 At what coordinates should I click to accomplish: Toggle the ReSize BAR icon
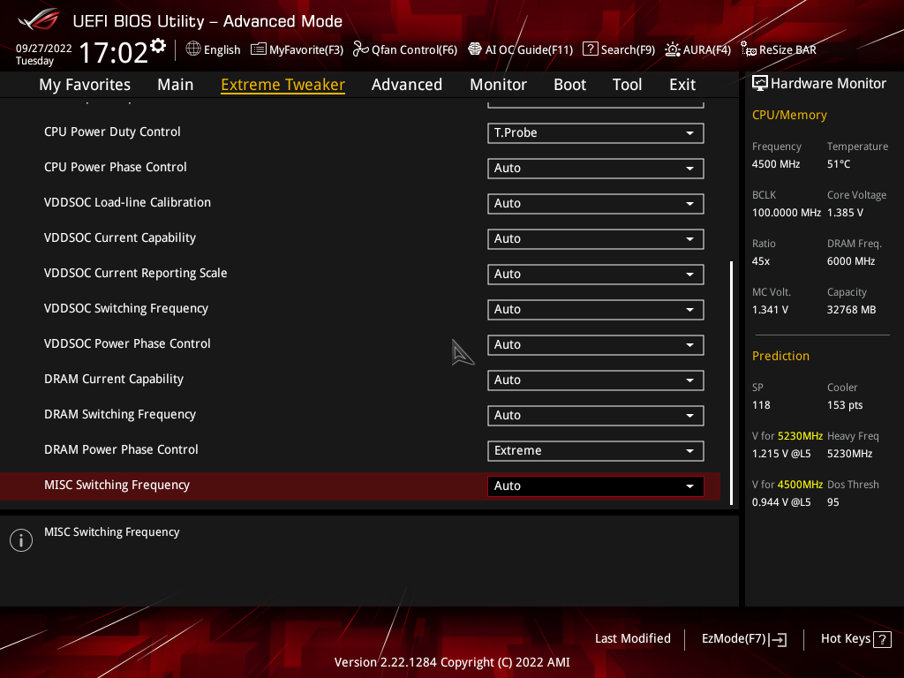click(x=749, y=49)
